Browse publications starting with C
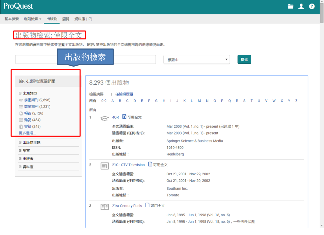The image size is (324, 235). 127,101
